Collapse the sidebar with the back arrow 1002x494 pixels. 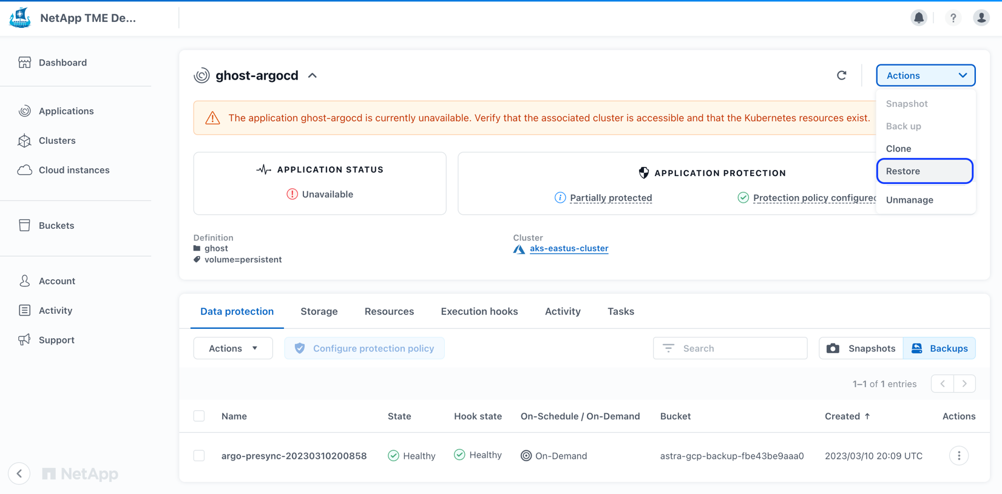click(19, 473)
